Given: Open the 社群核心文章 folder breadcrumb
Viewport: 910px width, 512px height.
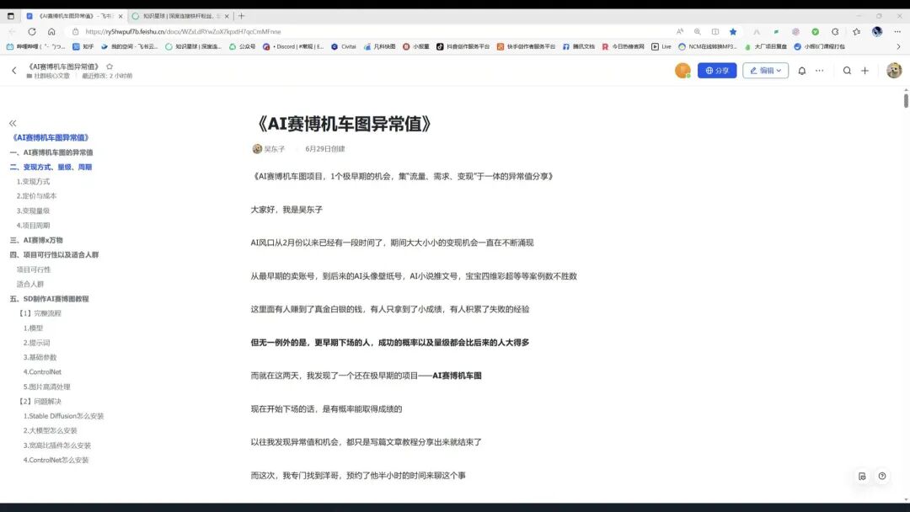Looking at the screenshot, I should point(48,76).
